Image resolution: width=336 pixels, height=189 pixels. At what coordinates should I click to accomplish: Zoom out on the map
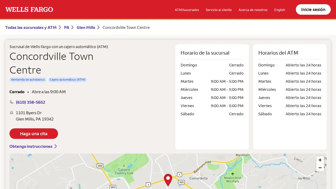coord(320,168)
